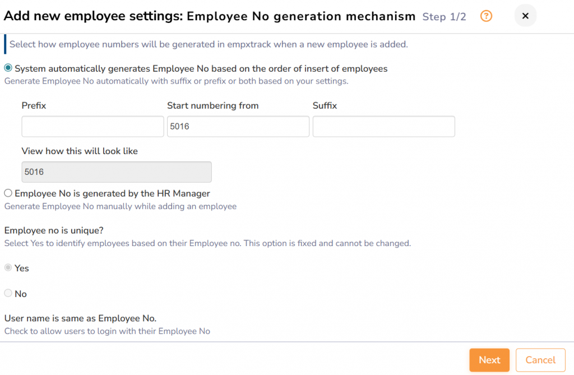Screen dimensions: 574x375
Task: Click the 'Check to allow users to login' description
Action: tap(107, 331)
